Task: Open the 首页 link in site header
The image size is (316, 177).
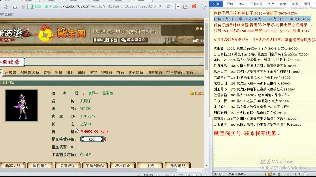Action: [196, 41]
